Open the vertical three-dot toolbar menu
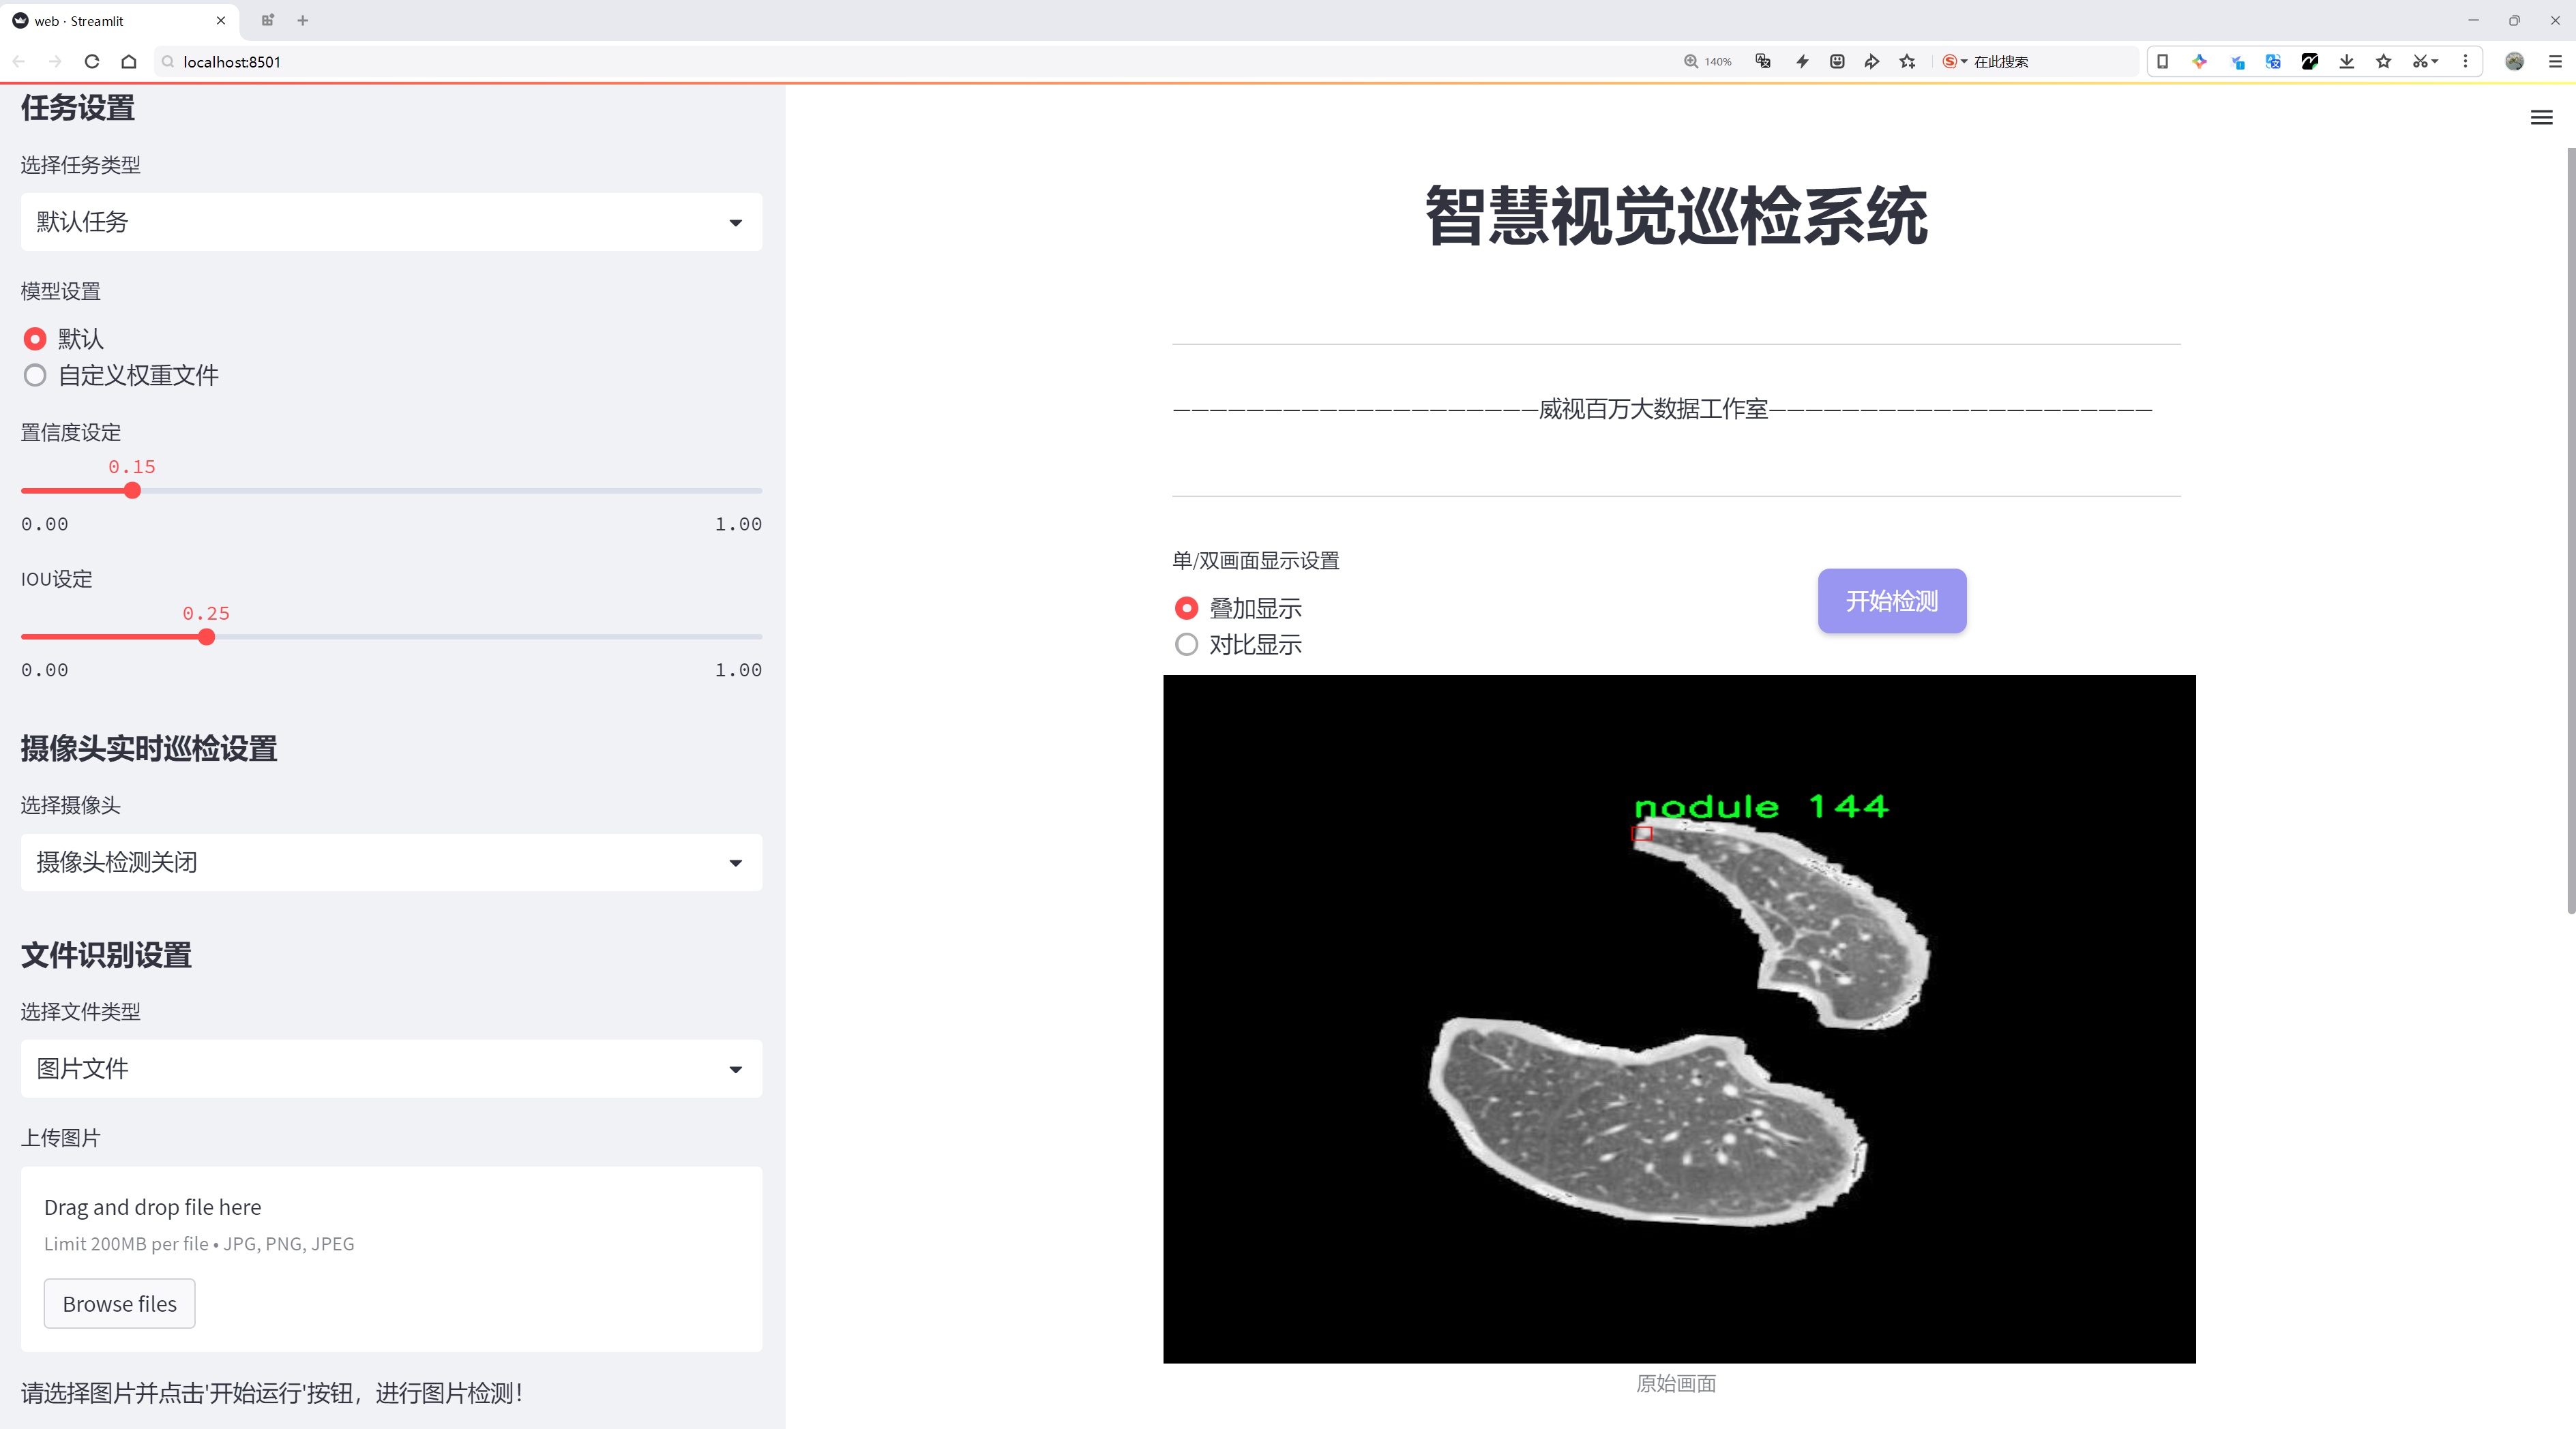 point(2465,61)
